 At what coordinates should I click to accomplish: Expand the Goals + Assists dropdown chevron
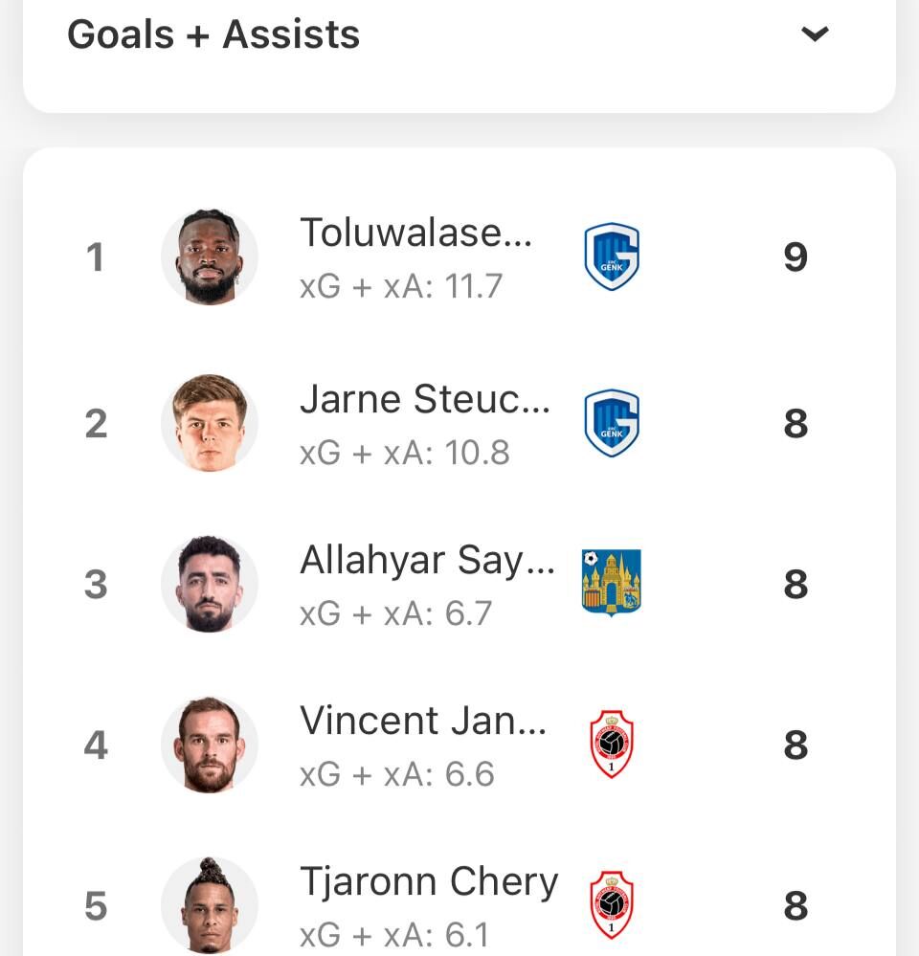(814, 34)
